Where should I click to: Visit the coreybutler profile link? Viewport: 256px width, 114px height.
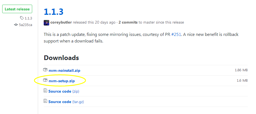click(x=61, y=22)
